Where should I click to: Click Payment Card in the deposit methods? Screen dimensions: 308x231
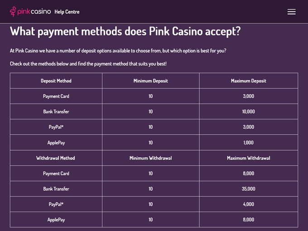[x=56, y=96]
